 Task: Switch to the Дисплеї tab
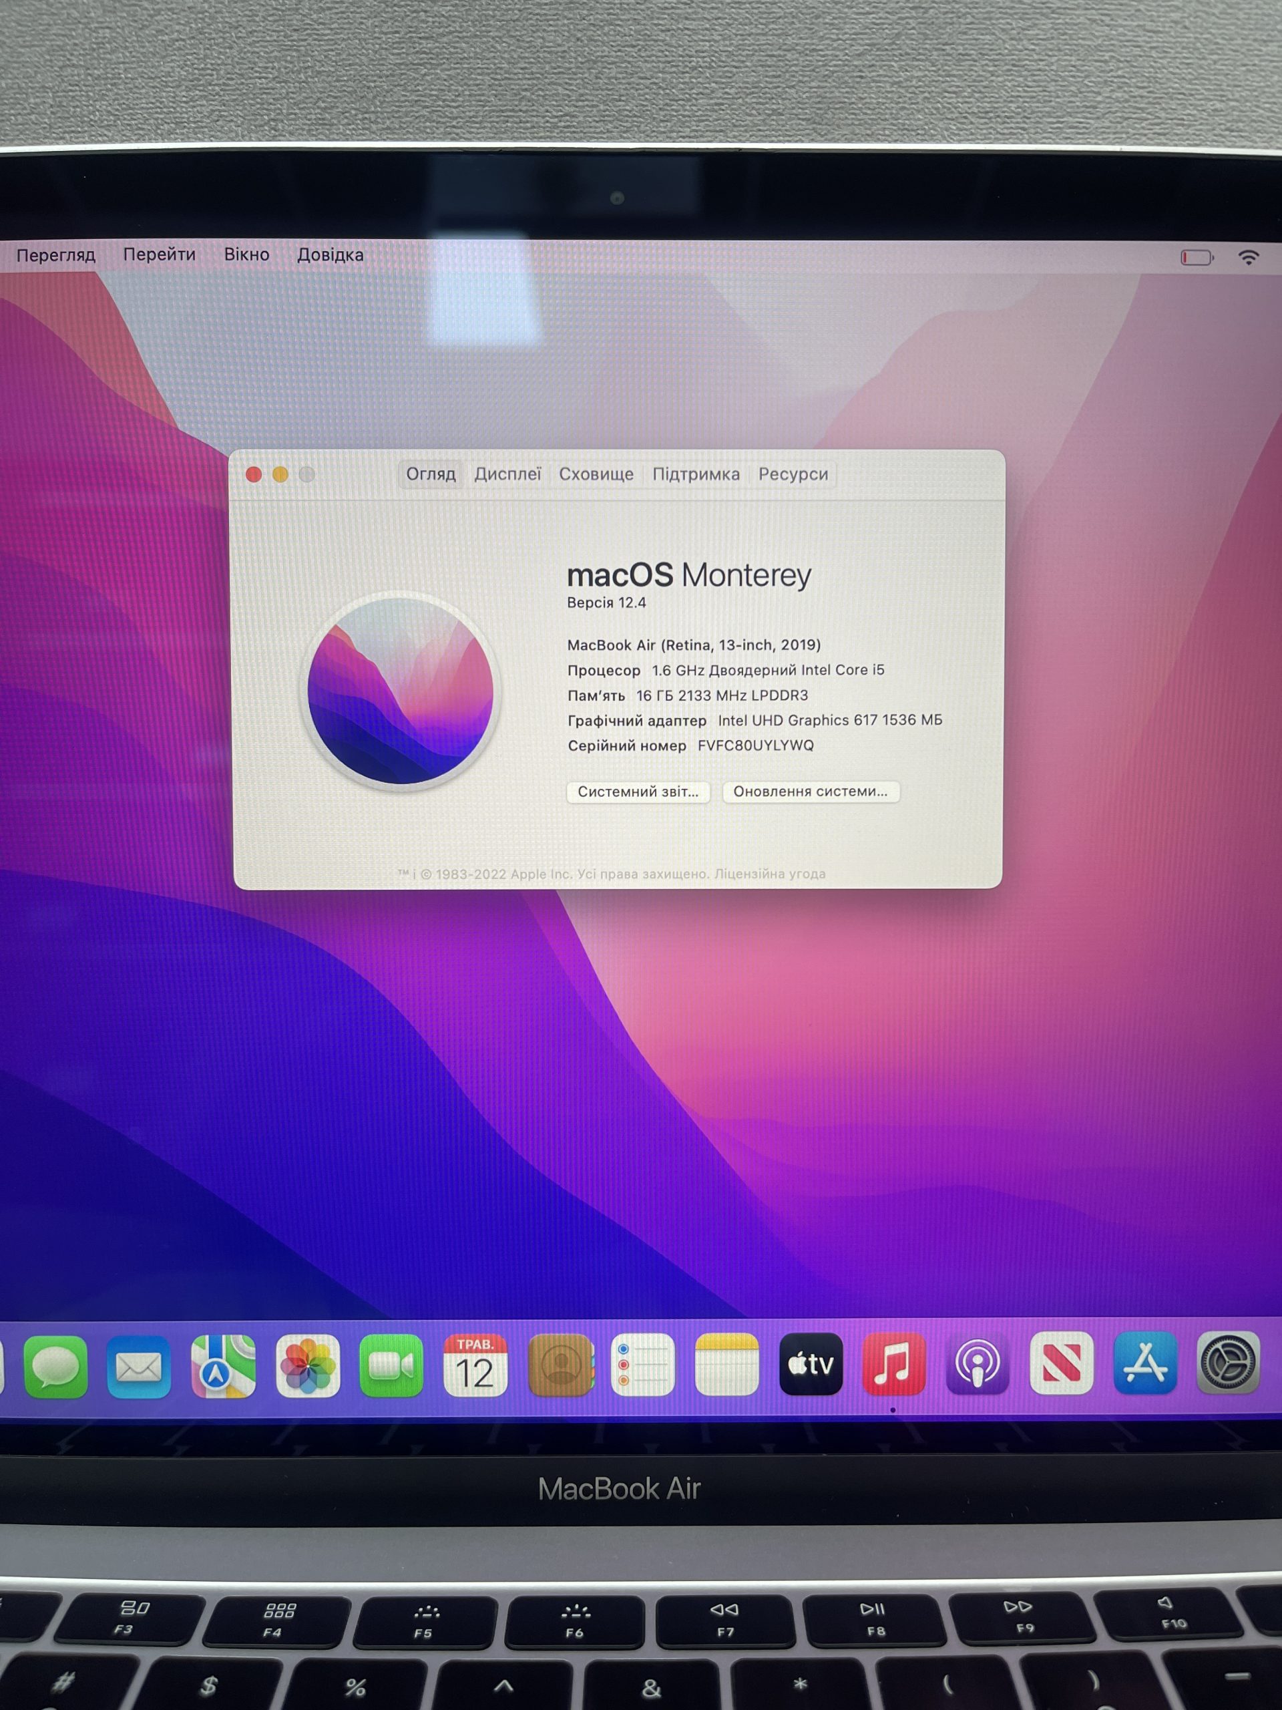click(507, 474)
